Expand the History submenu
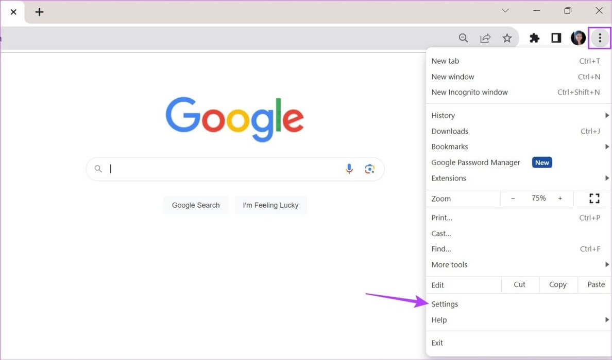This screenshot has width=612, height=360. [519, 115]
